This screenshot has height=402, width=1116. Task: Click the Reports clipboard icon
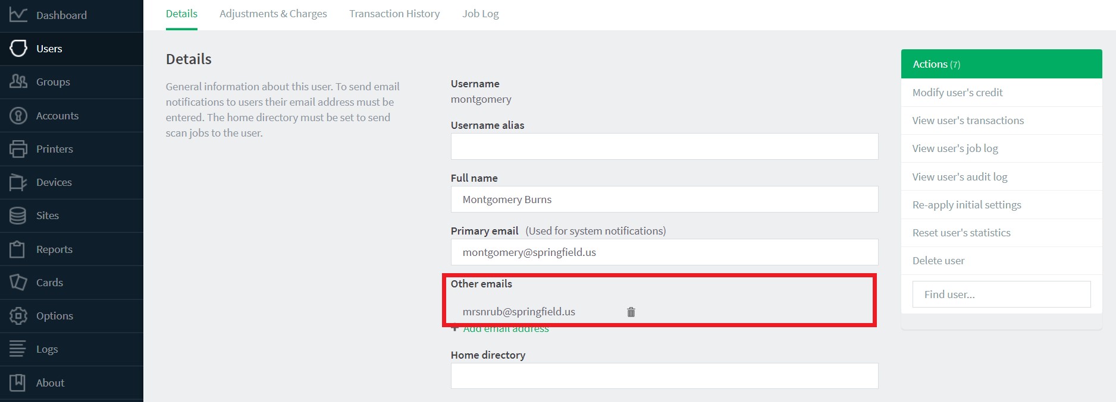tap(18, 249)
